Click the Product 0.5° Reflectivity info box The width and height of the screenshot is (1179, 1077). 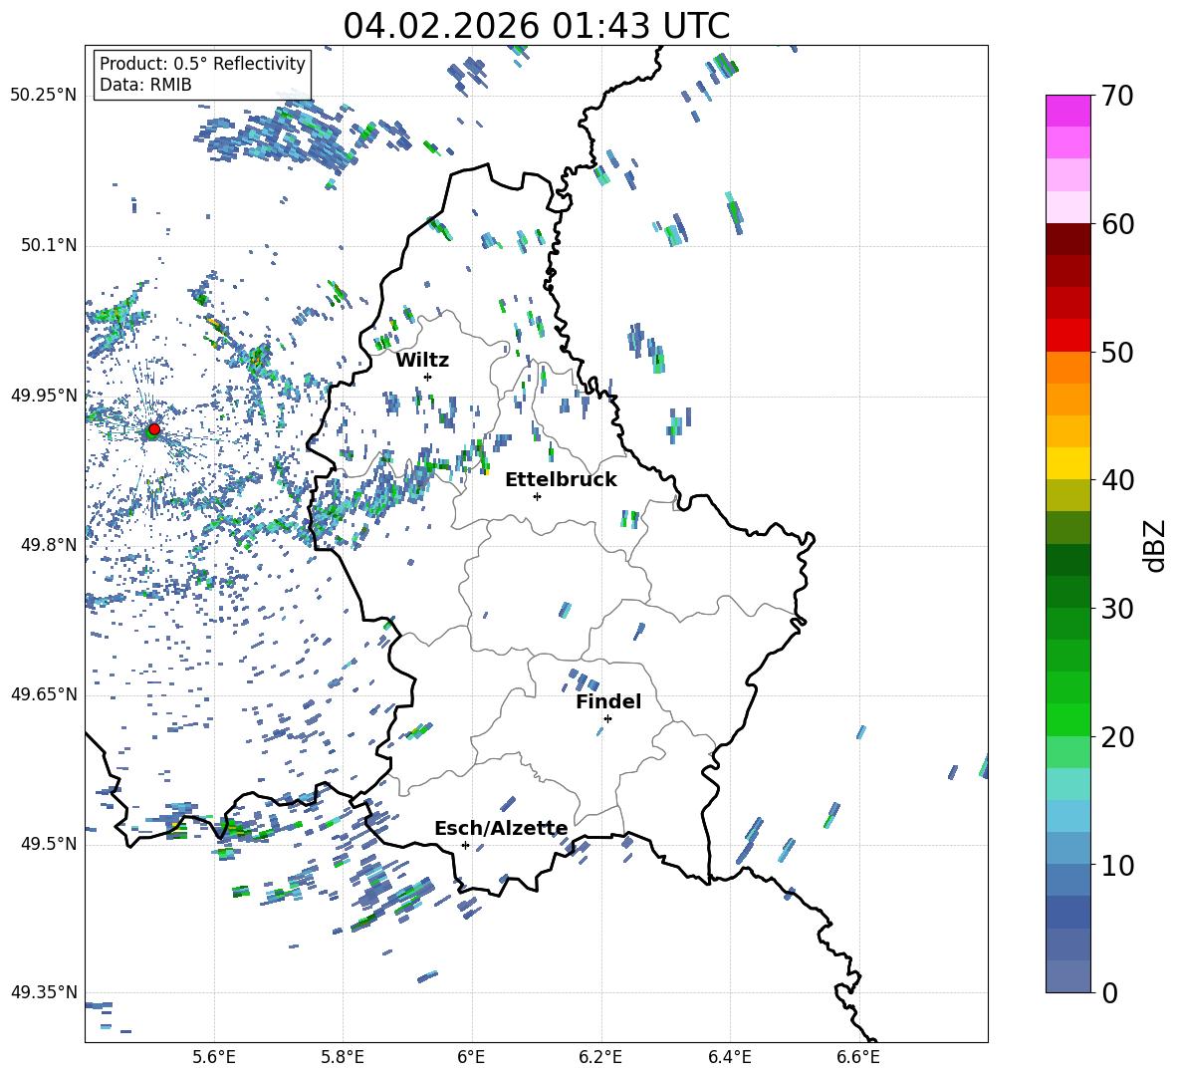(202, 74)
